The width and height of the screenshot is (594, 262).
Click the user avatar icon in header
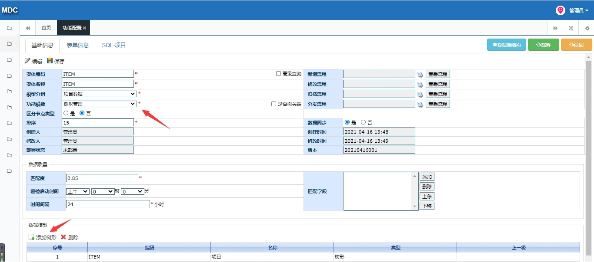[x=561, y=10]
